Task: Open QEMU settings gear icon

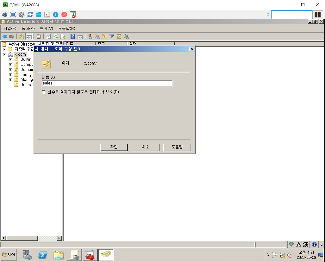Action: (22, 15)
